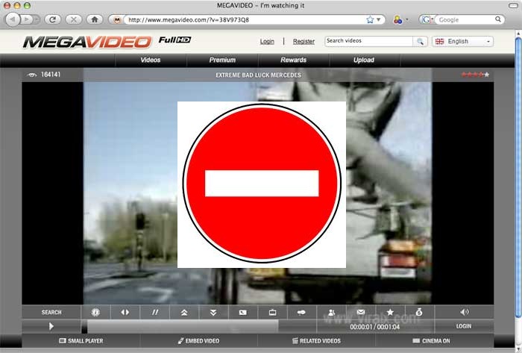Click the double down chevron icon
Image resolution: width=522 pixels, height=353 pixels.
pyautogui.click(x=213, y=313)
